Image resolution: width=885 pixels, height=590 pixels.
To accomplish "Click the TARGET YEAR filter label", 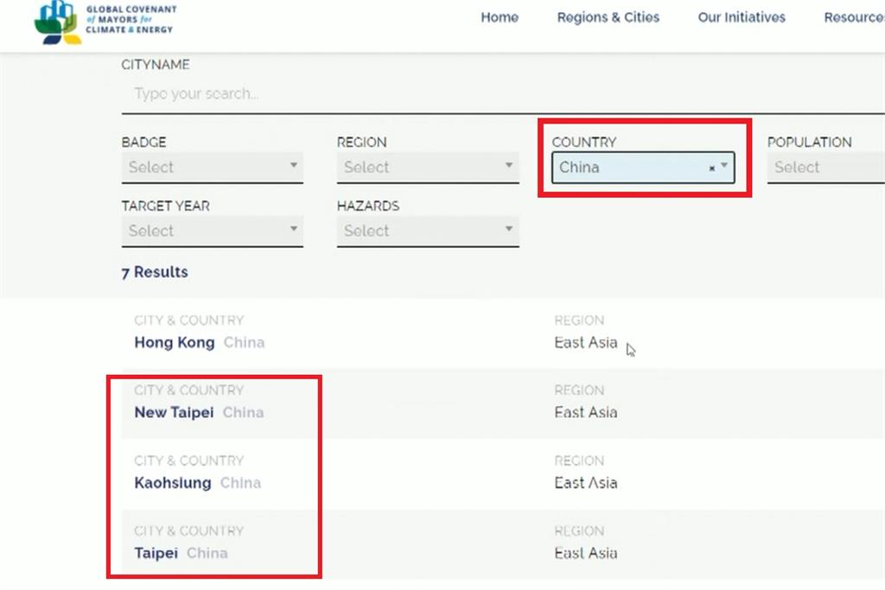I will pyautogui.click(x=165, y=206).
